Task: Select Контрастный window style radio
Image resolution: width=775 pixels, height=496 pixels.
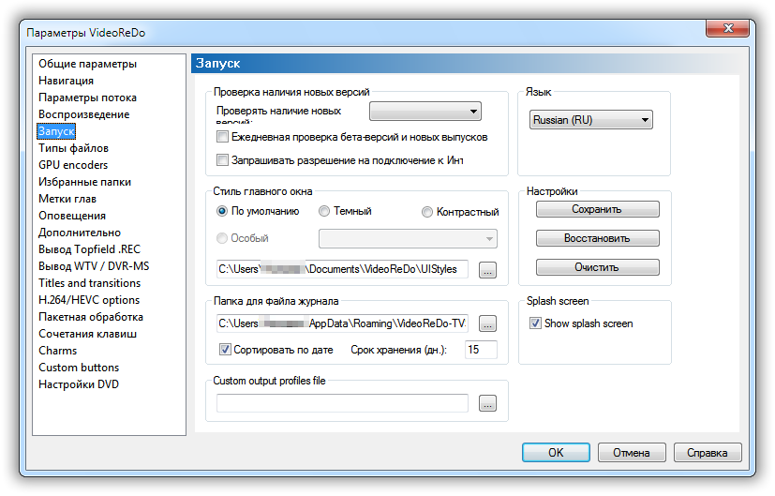Action: 427,212
